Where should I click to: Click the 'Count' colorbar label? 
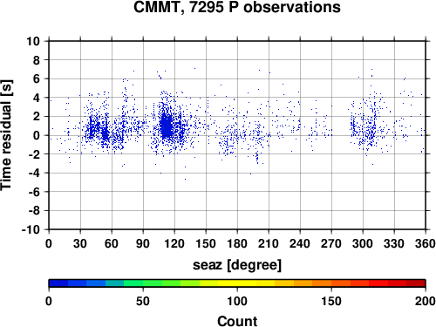pyautogui.click(x=237, y=322)
